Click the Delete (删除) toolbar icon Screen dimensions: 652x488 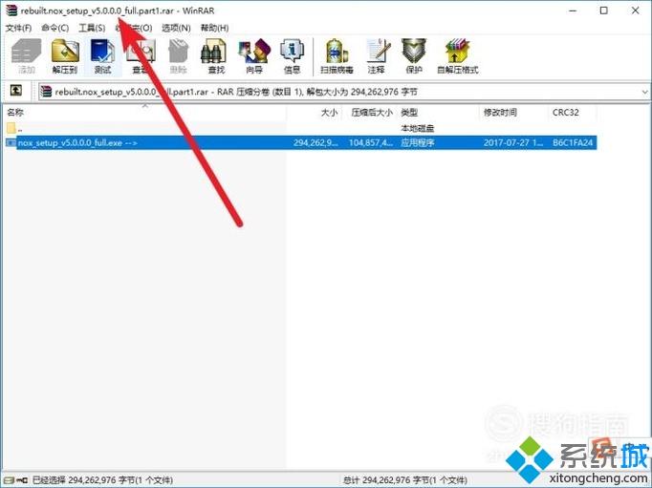pyautogui.click(x=179, y=56)
